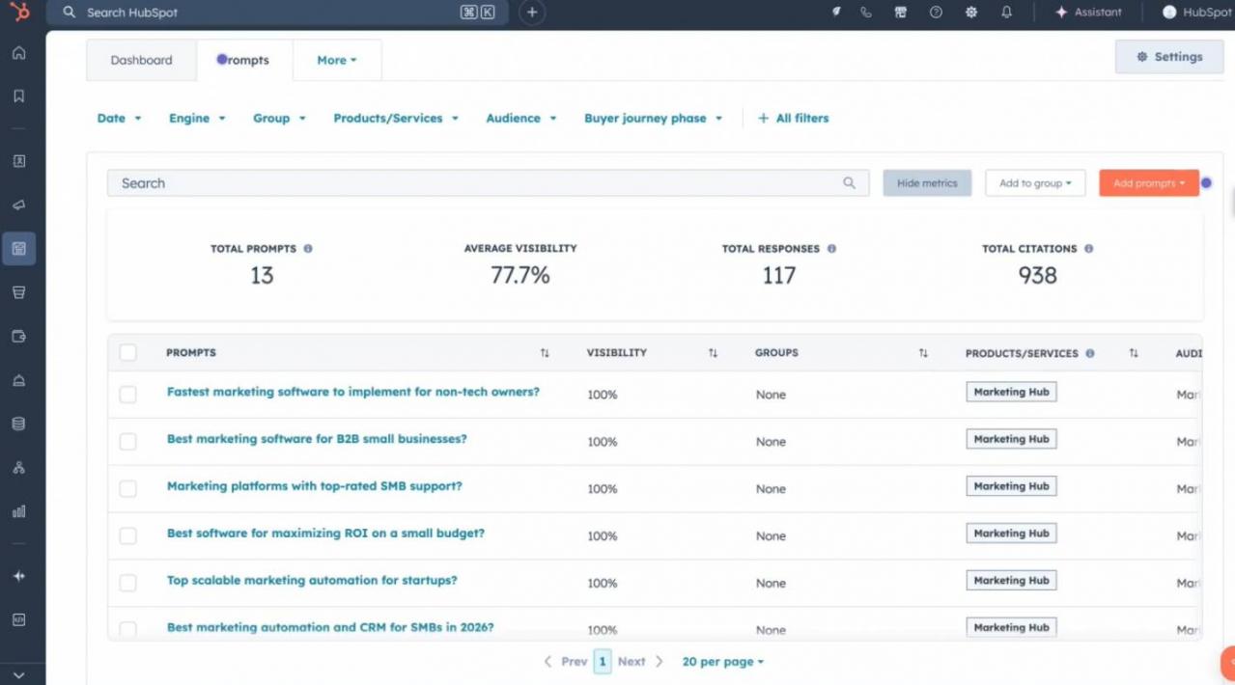Open the Date filter dropdown

click(x=119, y=118)
